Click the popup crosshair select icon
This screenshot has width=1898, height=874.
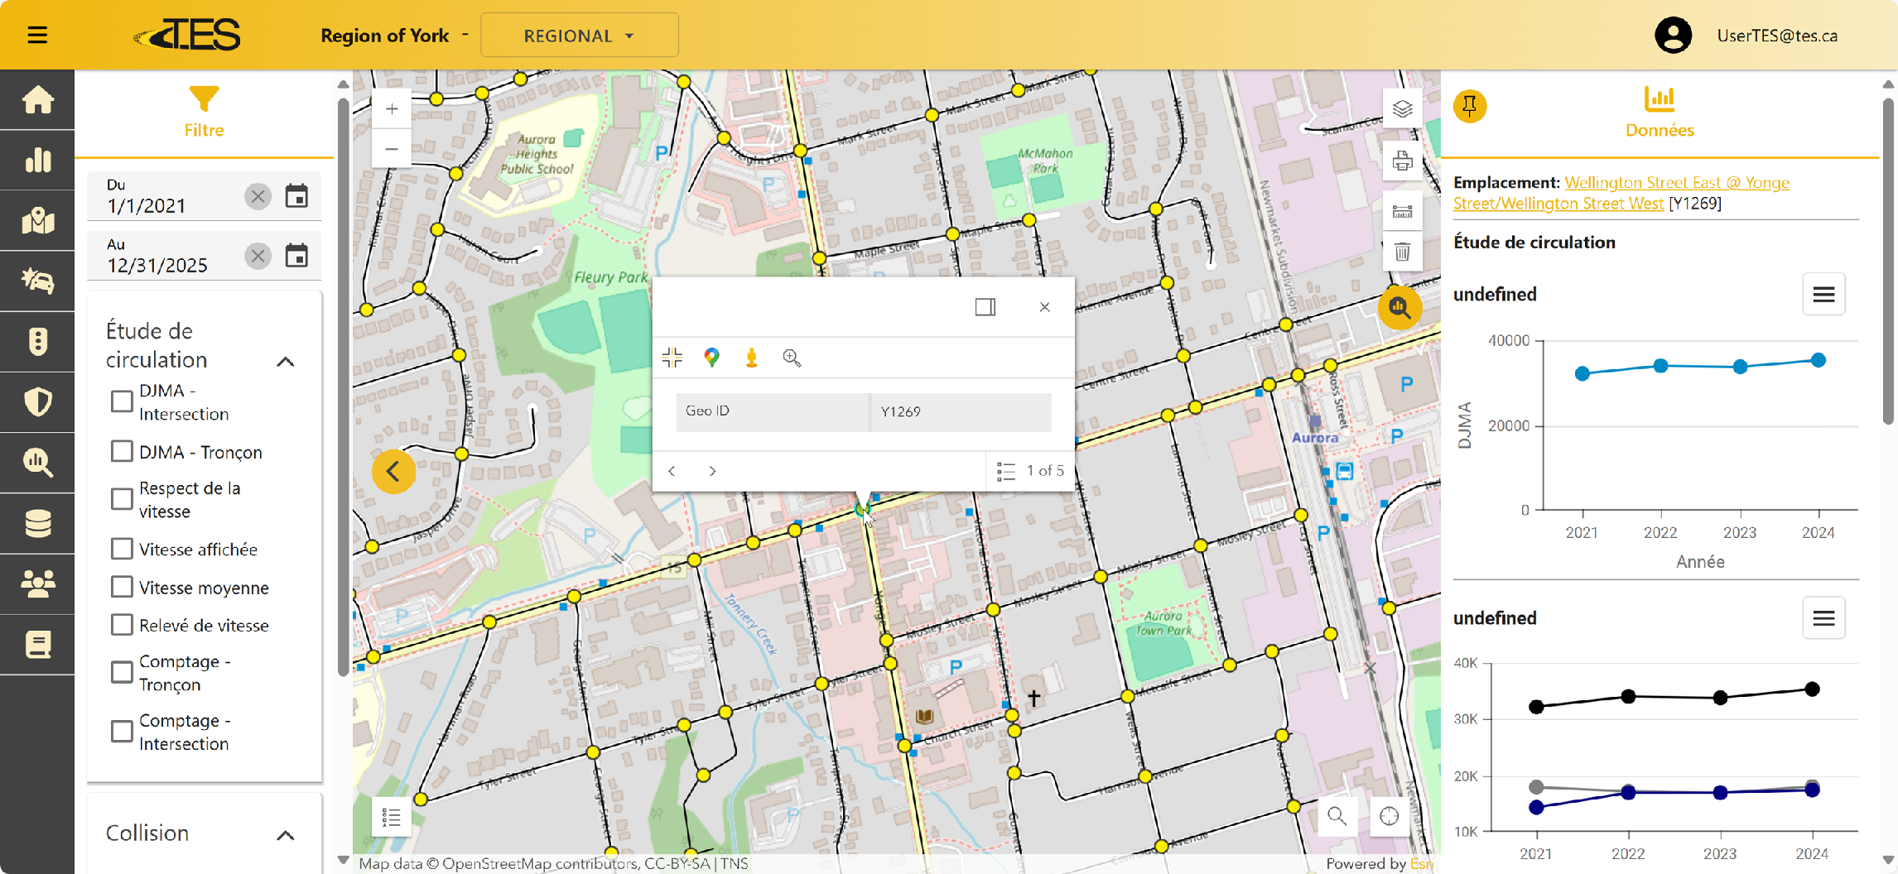click(x=672, y=358)
